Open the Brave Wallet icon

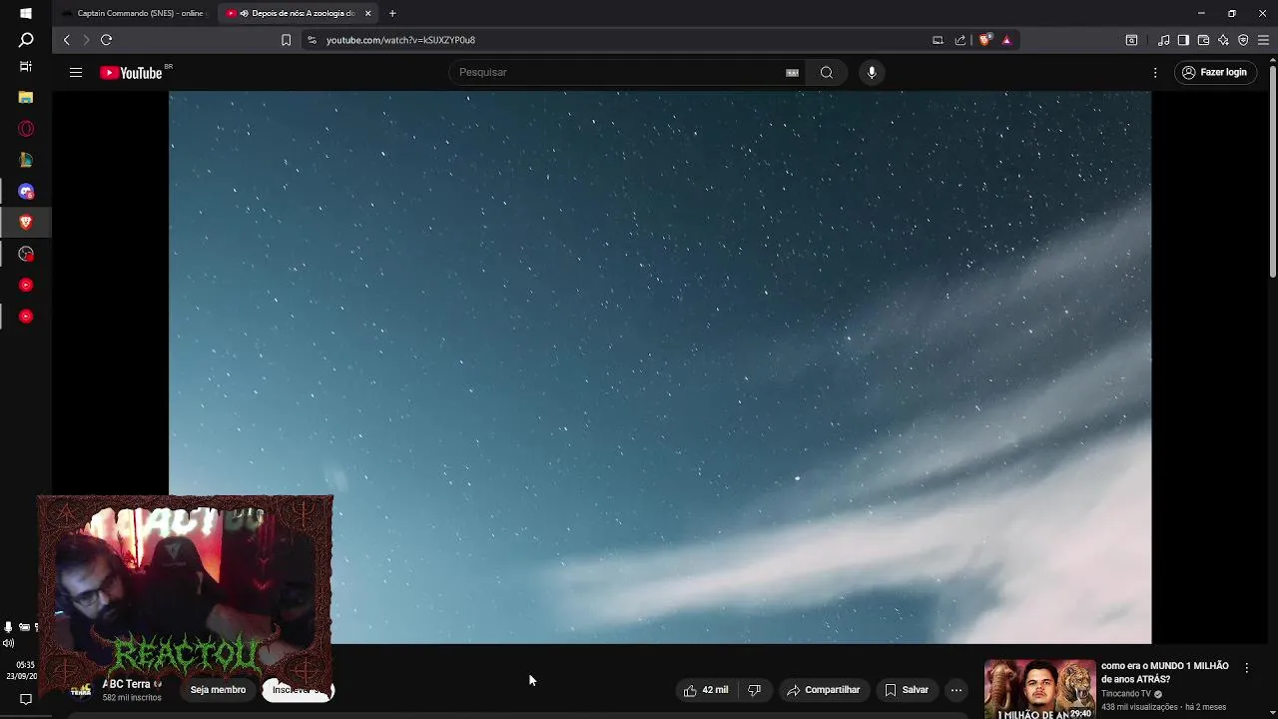(x=1203, y=40)
